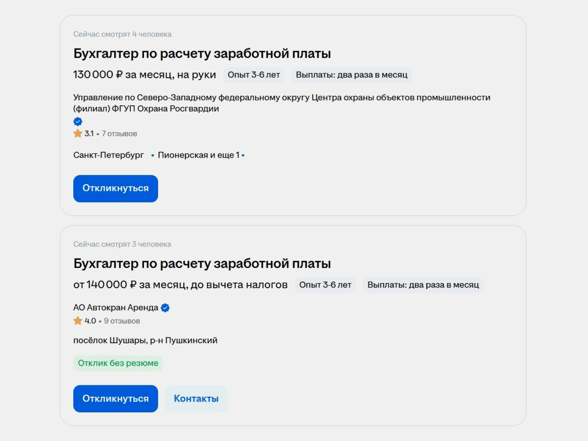Image resolution: width=588 pixels, height=441 pixels.
Task: View the 7 отзывов reviews
Action: point(119,134)
